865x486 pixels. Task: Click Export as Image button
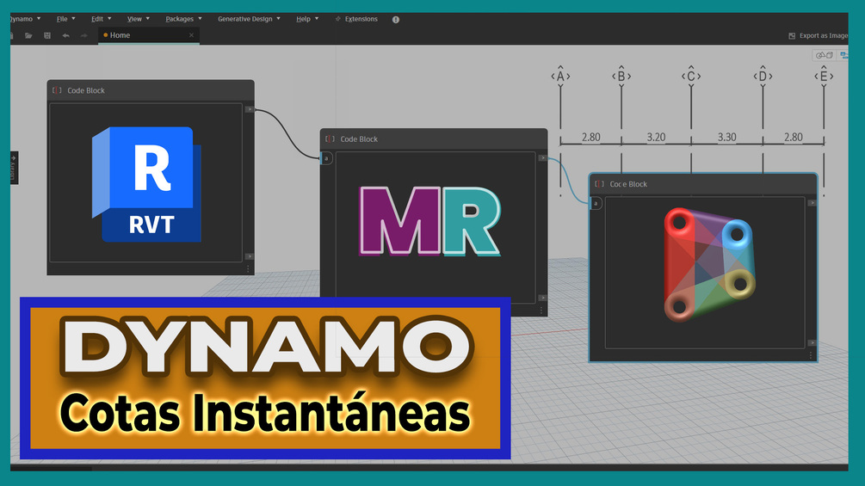coord(819,36)
